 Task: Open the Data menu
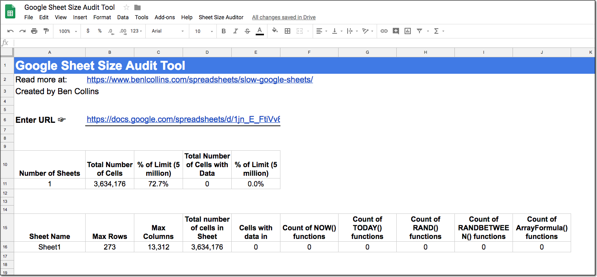(x=123, y=17)
